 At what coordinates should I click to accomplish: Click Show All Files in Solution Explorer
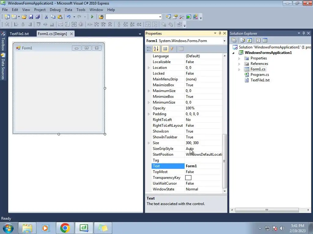[x=242, y=41]
